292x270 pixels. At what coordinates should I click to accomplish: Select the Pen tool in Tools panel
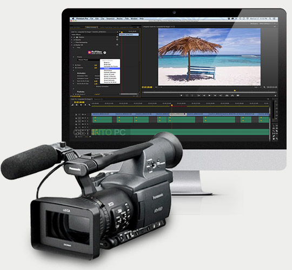coord(274,136)
